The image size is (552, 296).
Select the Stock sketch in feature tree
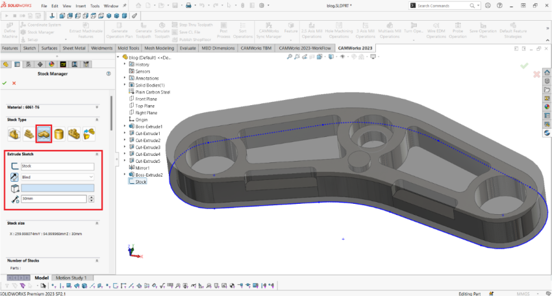[140, 182]
